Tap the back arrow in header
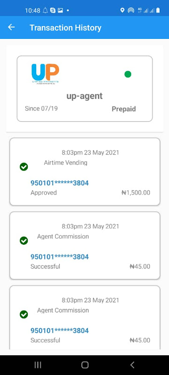The height and width of the screenshot is (375, 169). click(x=11, y=27)
